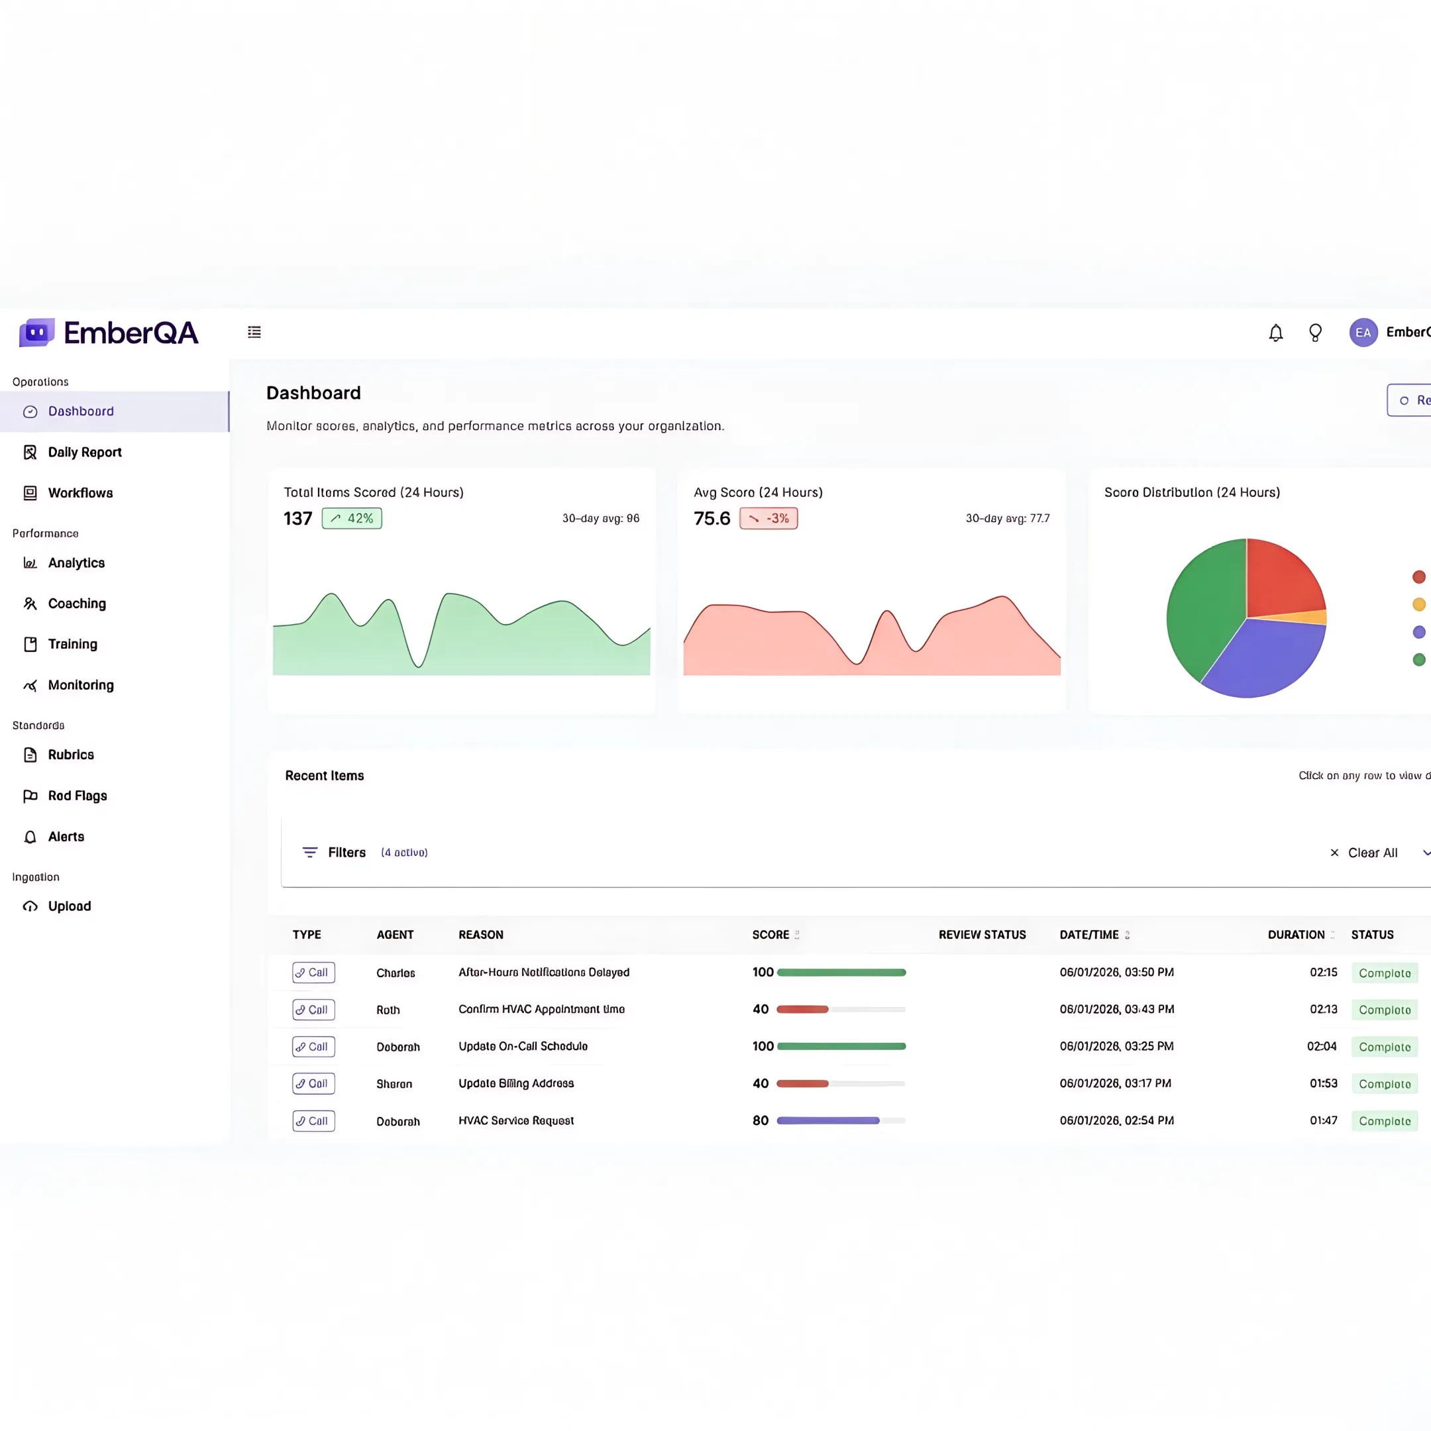The width and height of the screenshot is (1431, 1431).
Task: Click the Daily Report sidebar icon
Action: coord(30,452)
